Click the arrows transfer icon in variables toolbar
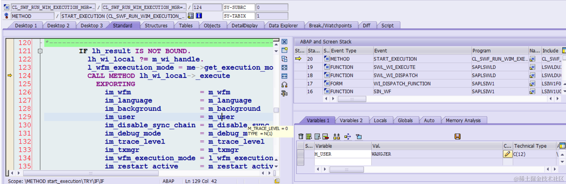 [x=347, y=136]
